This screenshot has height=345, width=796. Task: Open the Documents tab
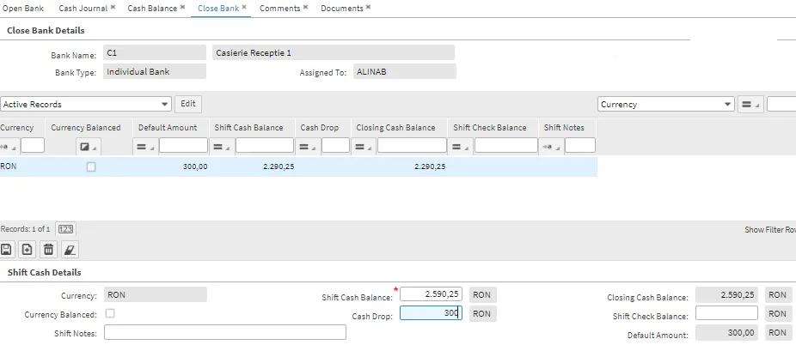click(341, 8)
